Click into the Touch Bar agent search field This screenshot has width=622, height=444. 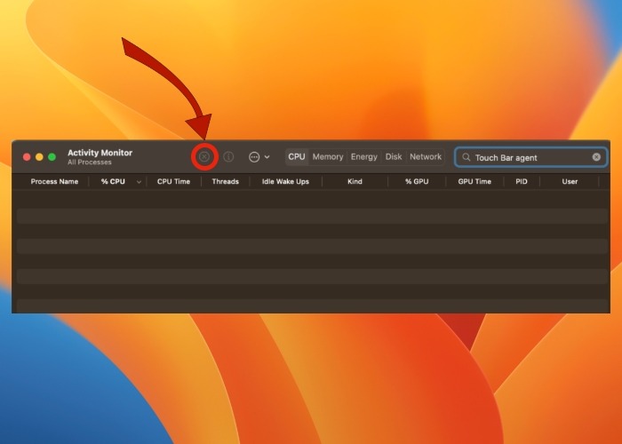530,157
